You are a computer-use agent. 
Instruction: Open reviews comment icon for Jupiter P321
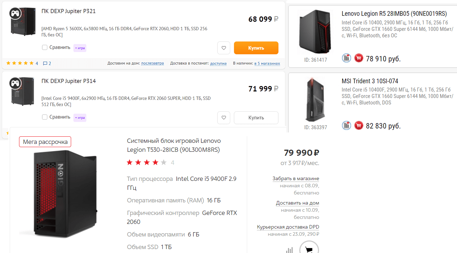click(x=45, y=64)
